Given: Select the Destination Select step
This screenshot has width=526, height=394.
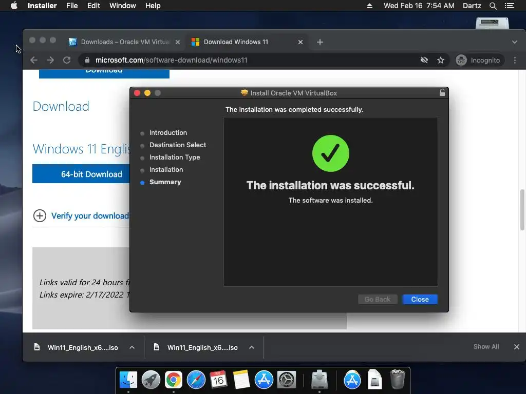Looking at the screenshot, I should pos(177,145).
